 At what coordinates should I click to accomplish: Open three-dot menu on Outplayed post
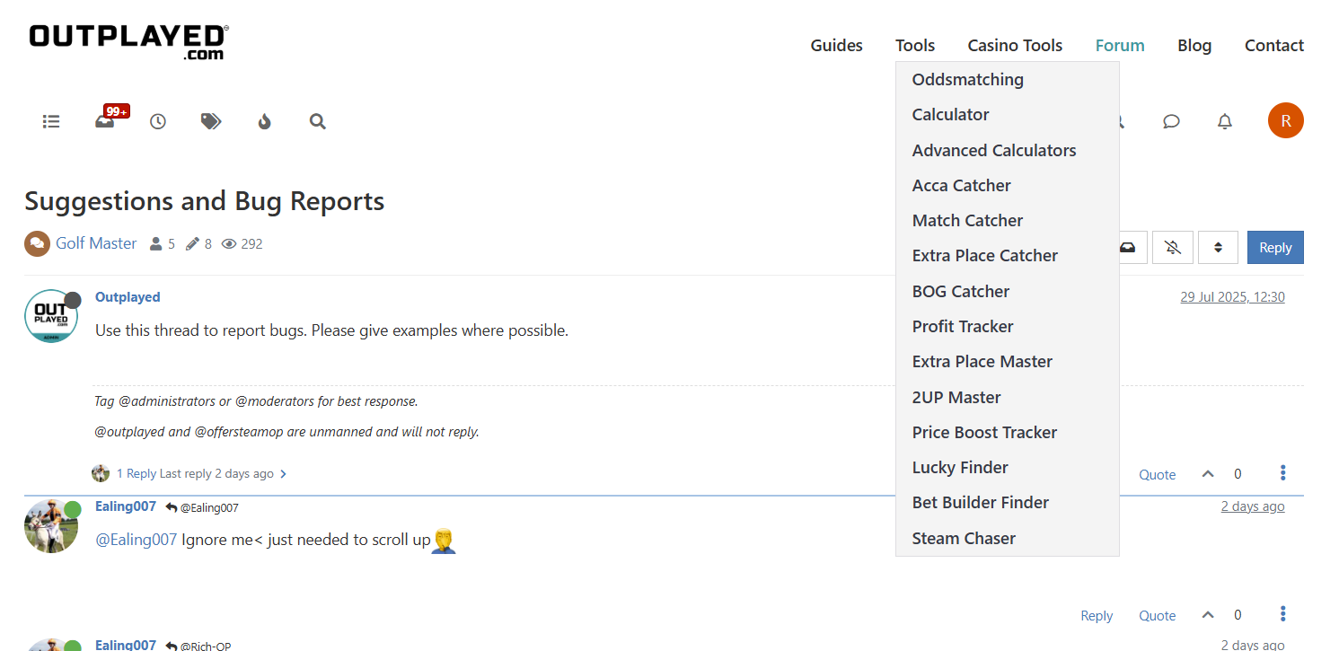pyautogui.click(x=1283, y=473)
